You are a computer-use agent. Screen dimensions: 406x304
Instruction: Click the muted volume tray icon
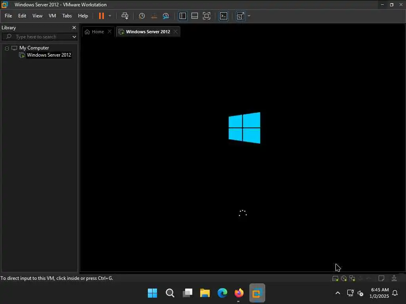point(360,293)
